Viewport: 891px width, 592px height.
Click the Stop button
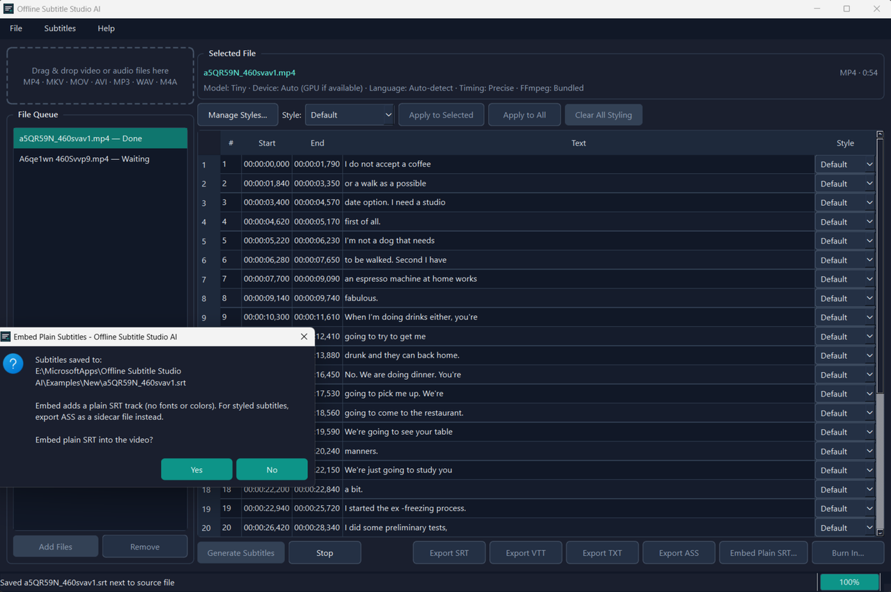[325, 553]
